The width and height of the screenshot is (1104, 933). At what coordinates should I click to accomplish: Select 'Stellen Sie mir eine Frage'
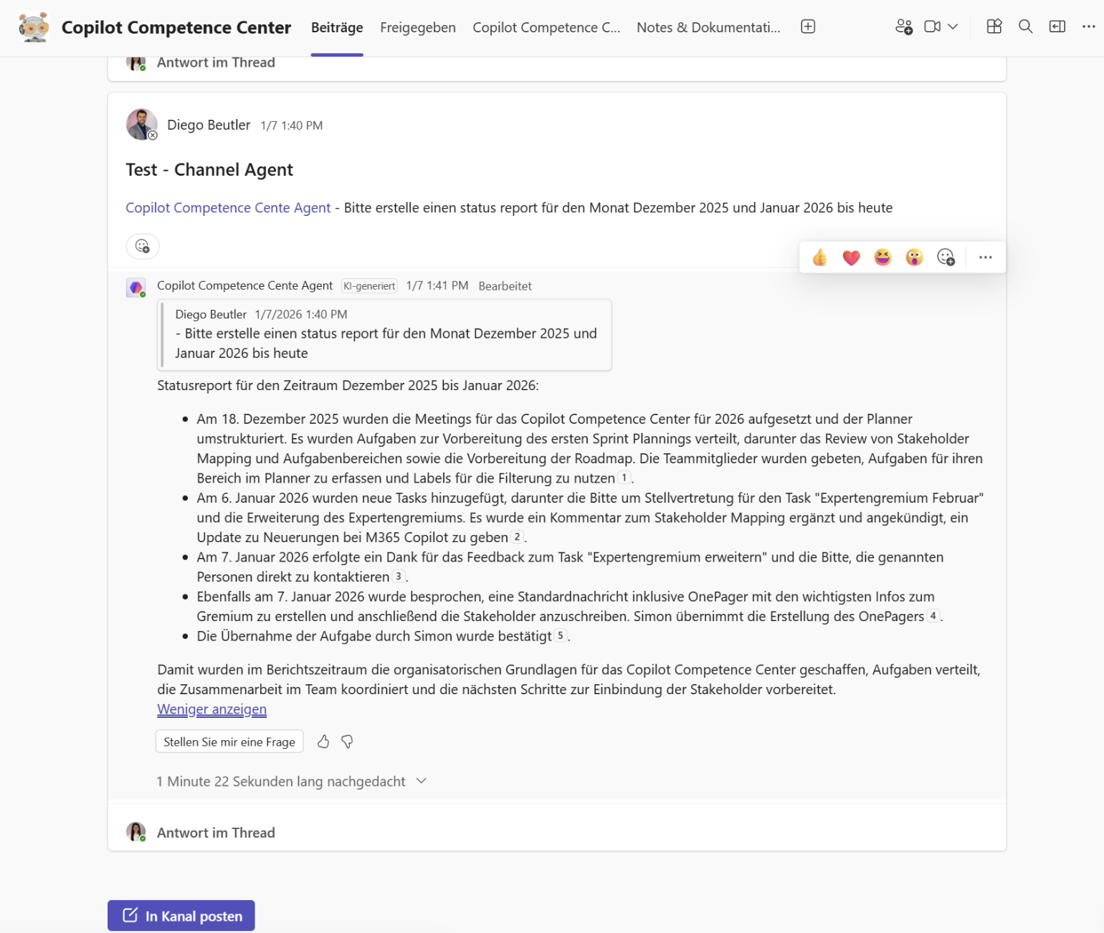[229, 742]
